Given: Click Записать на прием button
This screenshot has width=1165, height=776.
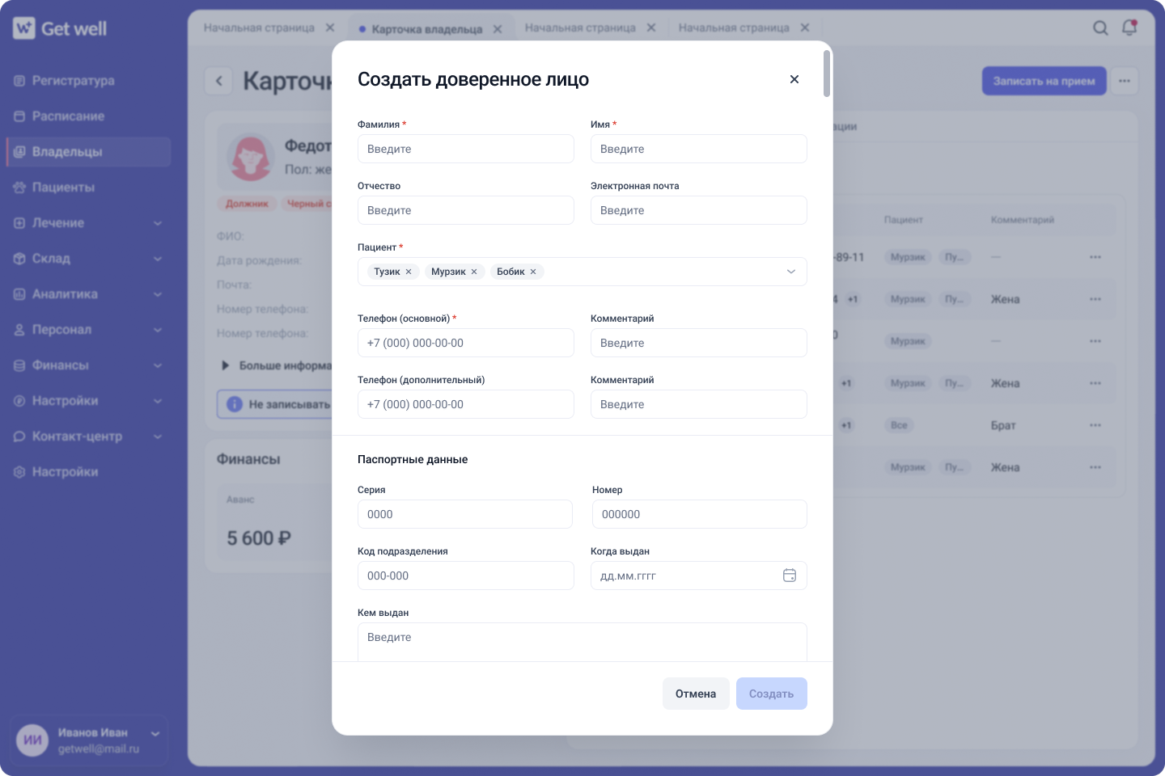Looking at the screenshot, I should (x=1044, y=81).
